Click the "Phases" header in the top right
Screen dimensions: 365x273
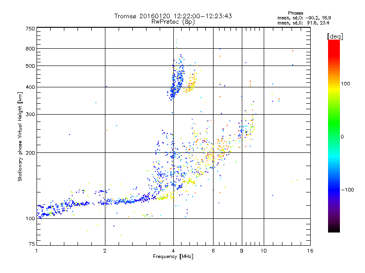295,13
